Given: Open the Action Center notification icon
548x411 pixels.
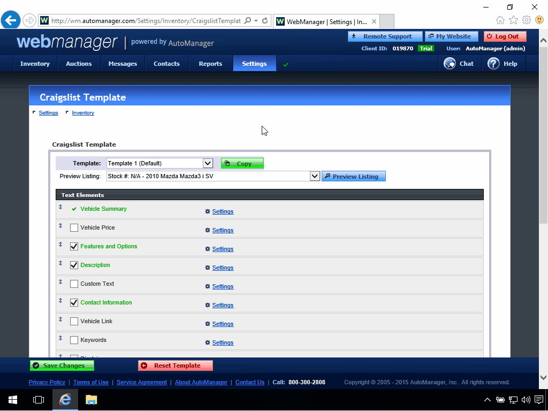Looking at the screenshot, I should tap(539, 400).
